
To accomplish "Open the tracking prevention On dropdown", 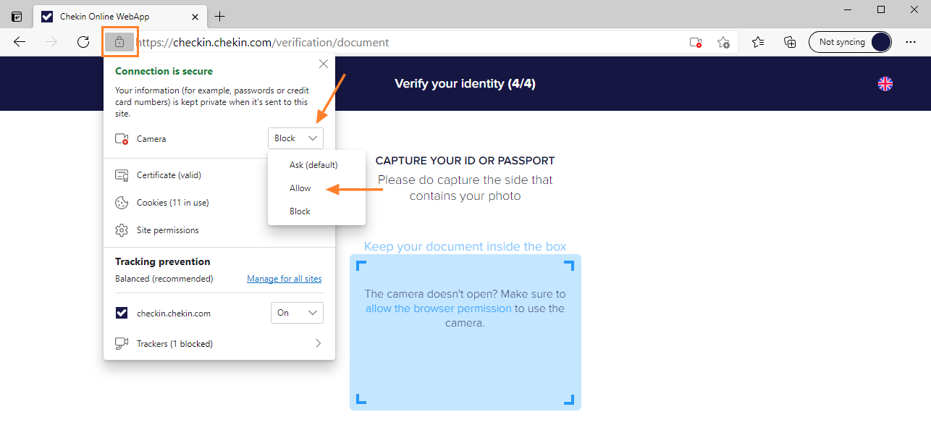I will pyautogui.click(x=296, y=313).
